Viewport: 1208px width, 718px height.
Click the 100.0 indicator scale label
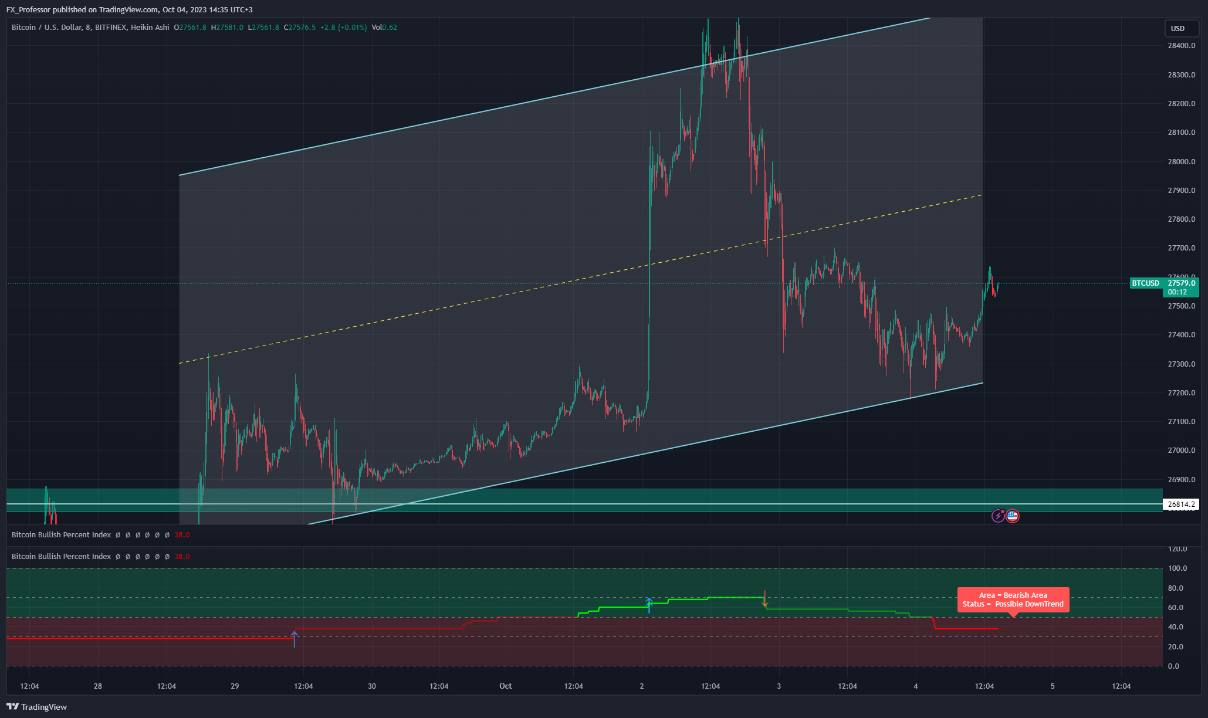click(x=1177, y=568)
